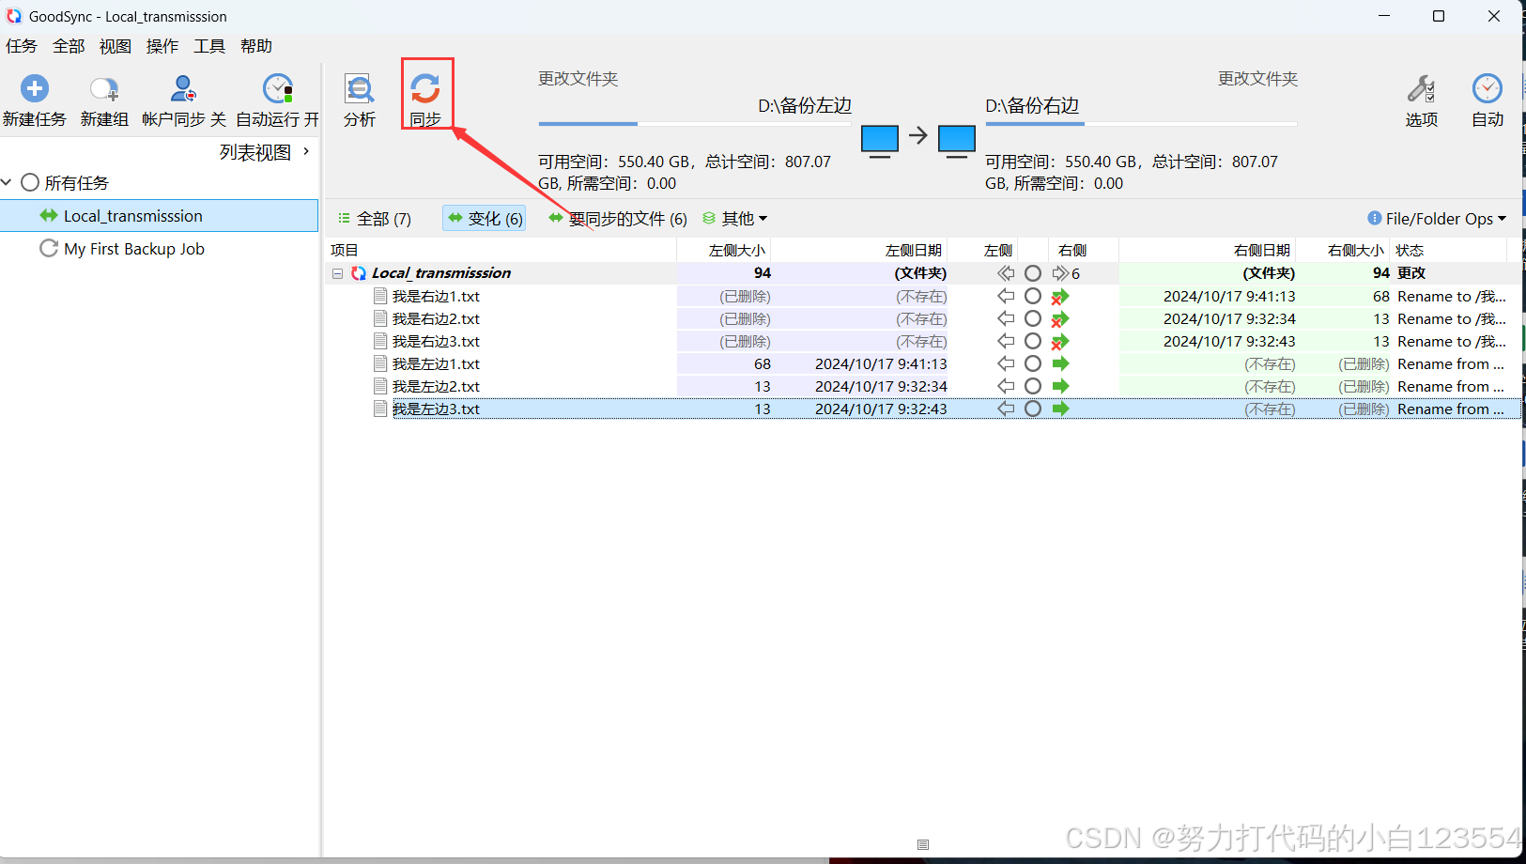Open the 其他 filter dropdown

click(x=734, y=219)
